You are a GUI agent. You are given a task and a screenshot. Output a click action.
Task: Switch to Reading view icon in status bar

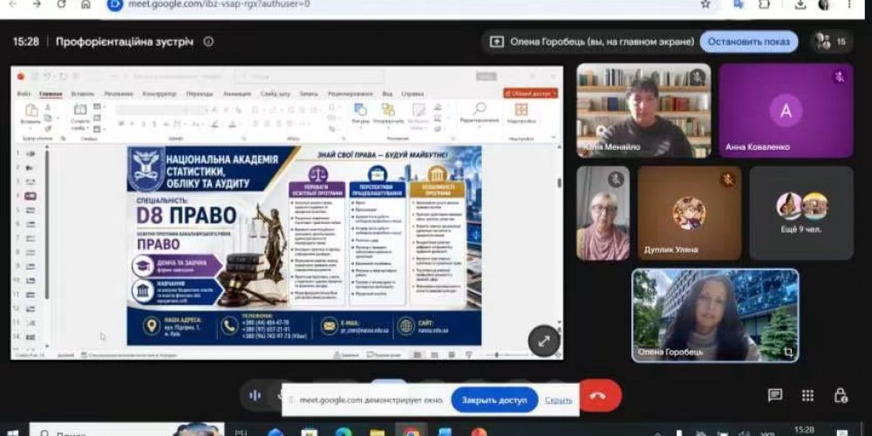pyautogui.click(x=451, y=355)
